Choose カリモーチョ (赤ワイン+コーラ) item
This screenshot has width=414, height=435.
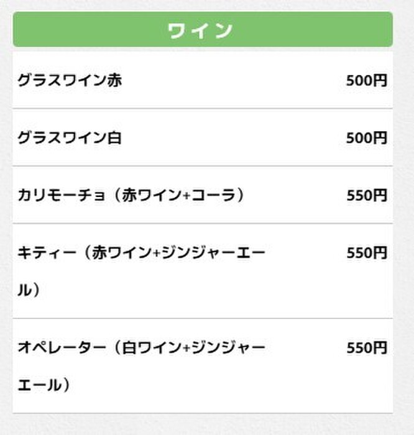pos(203,195)
